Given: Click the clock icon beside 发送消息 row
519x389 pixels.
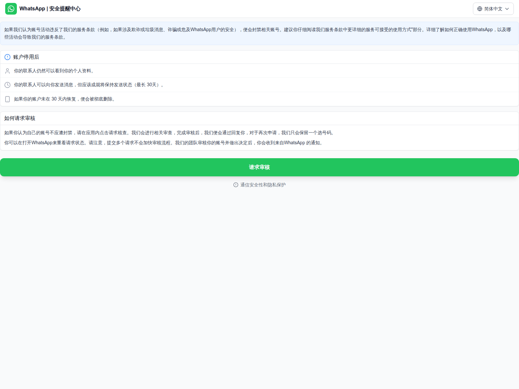Looking at the screenshot, I should tap(7, 85).
